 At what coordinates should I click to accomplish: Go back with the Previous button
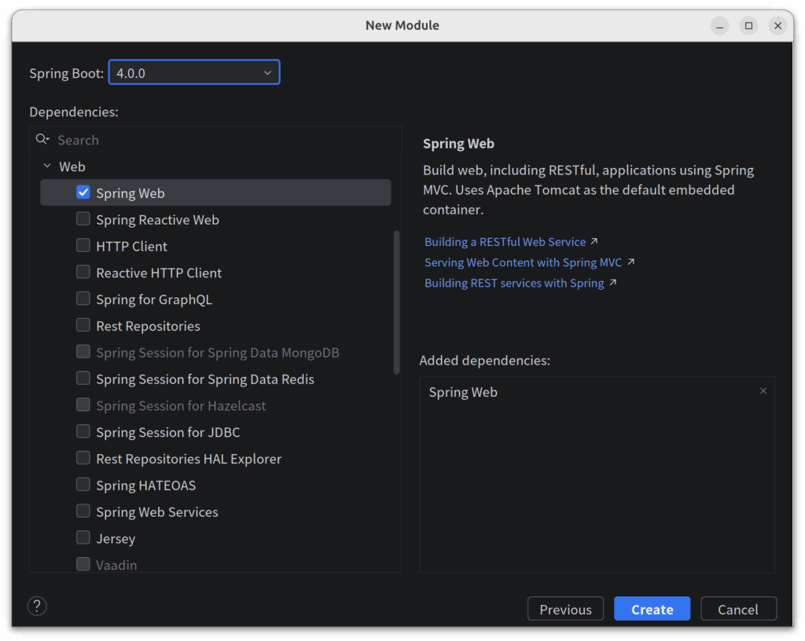(565, 609)
